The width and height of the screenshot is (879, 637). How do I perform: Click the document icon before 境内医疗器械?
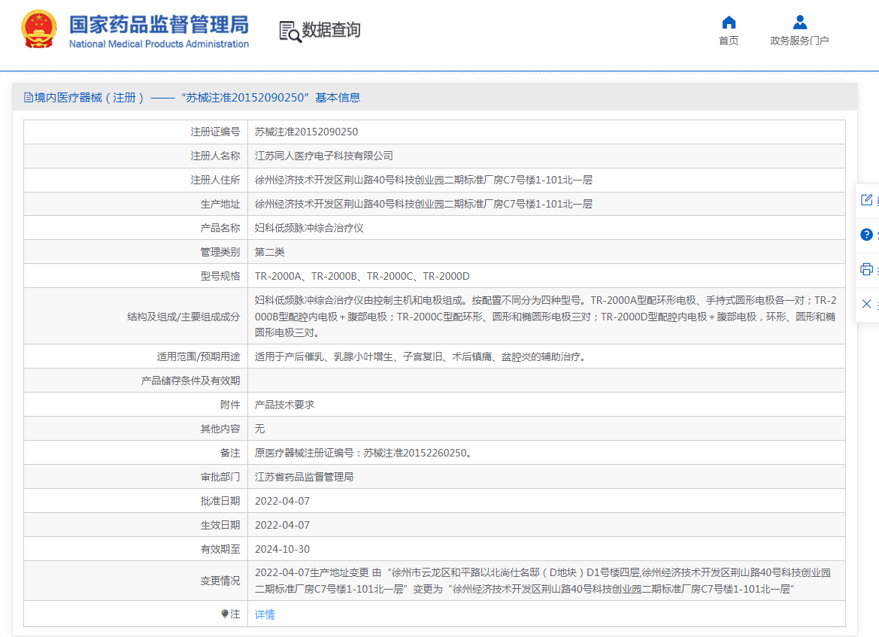click(x=28, y=98)
